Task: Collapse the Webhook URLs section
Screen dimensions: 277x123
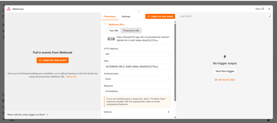Action: 105,24
